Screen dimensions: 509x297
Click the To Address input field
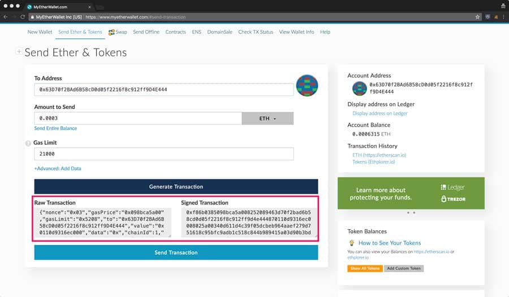(x=164, y=89)
